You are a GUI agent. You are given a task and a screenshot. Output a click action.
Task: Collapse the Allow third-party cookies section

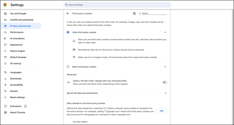pyautogui.click(x=165, y=32)
